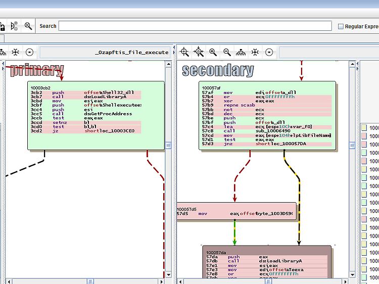Image resolution: width=379 pixels, height=284 pixels.
Task: Click 'sub_10006490' call target in secondary node
Action: click(x=273, y=131)
